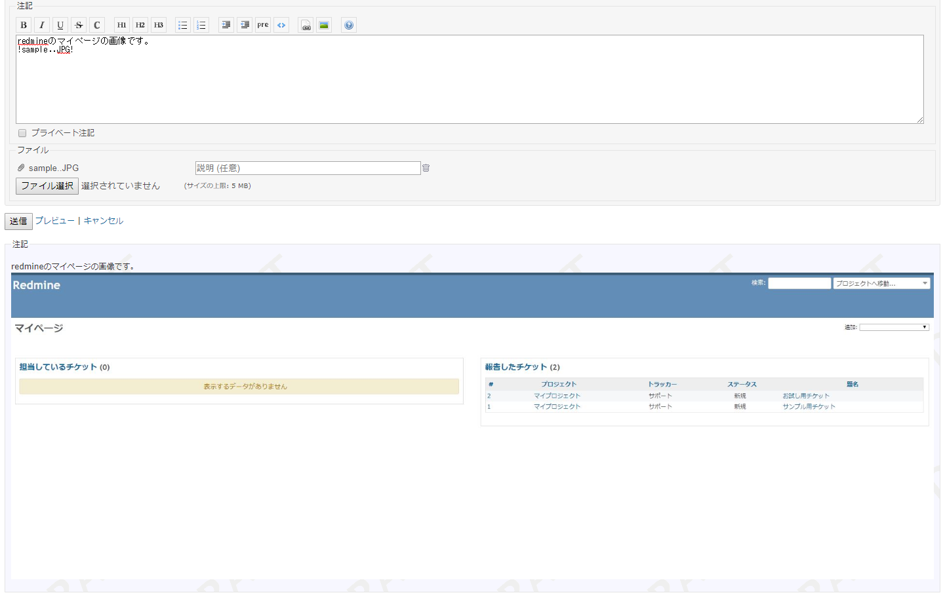
Task: Open the insert image dialog
Action: point(323,25)
